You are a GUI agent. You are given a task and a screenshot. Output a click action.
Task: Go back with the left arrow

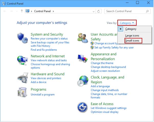pyautogui.click(x=5, y=11)
